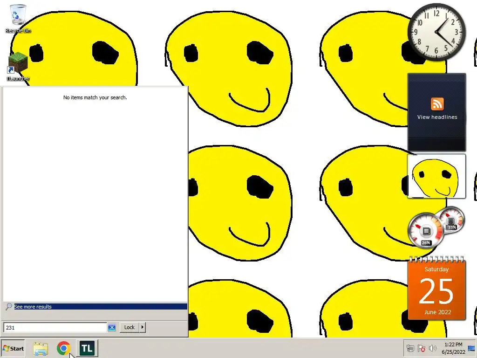Click the Start button

click(x=13, y=348)
